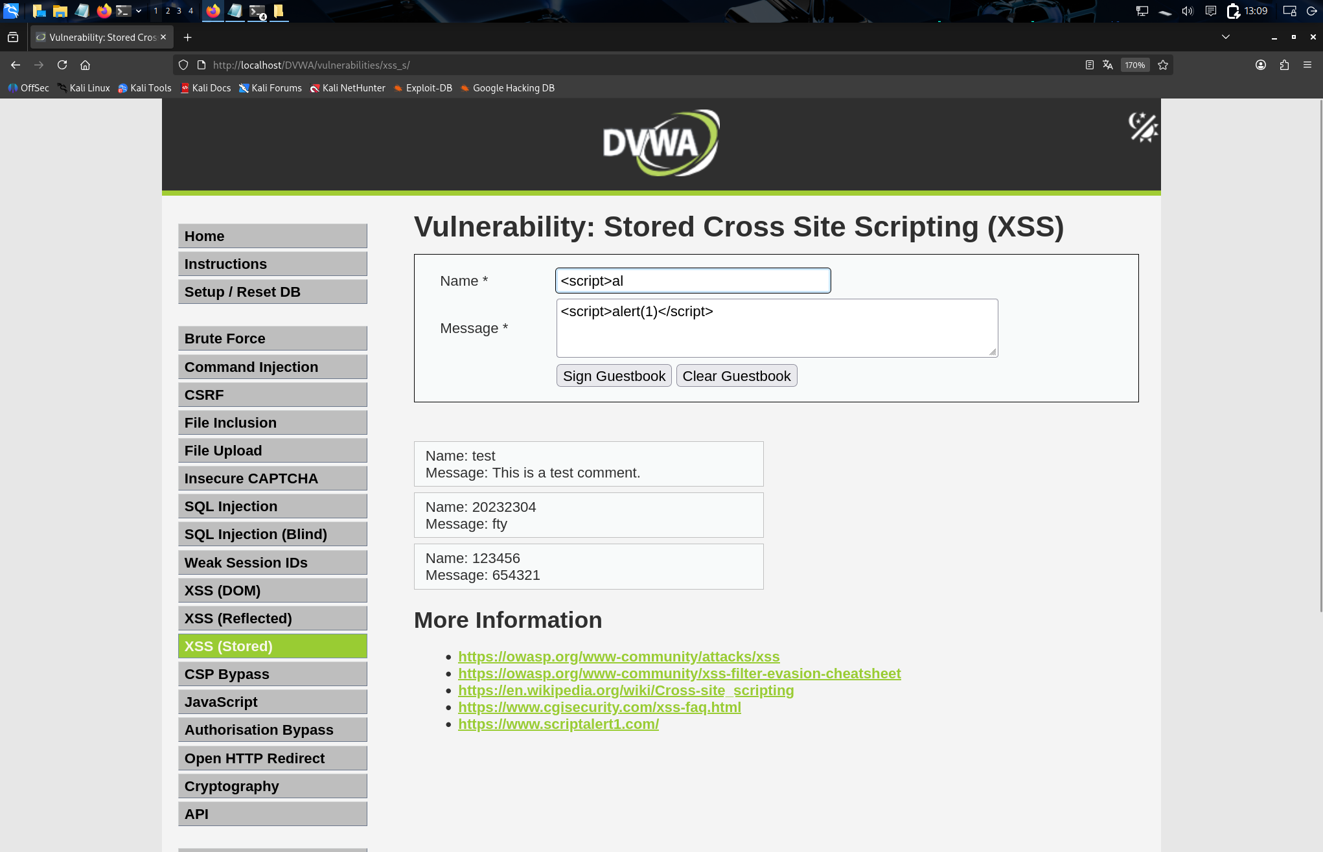
Task: Bookmark this page with the star icon
Action: tap(1163, 65)
